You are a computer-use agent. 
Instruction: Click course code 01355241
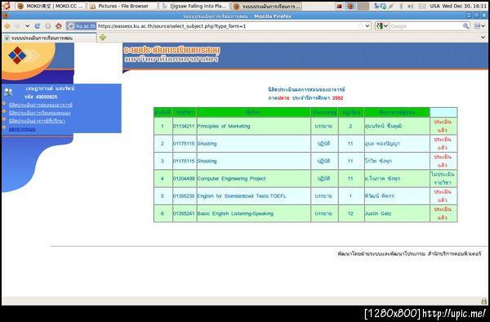[184, 213]
